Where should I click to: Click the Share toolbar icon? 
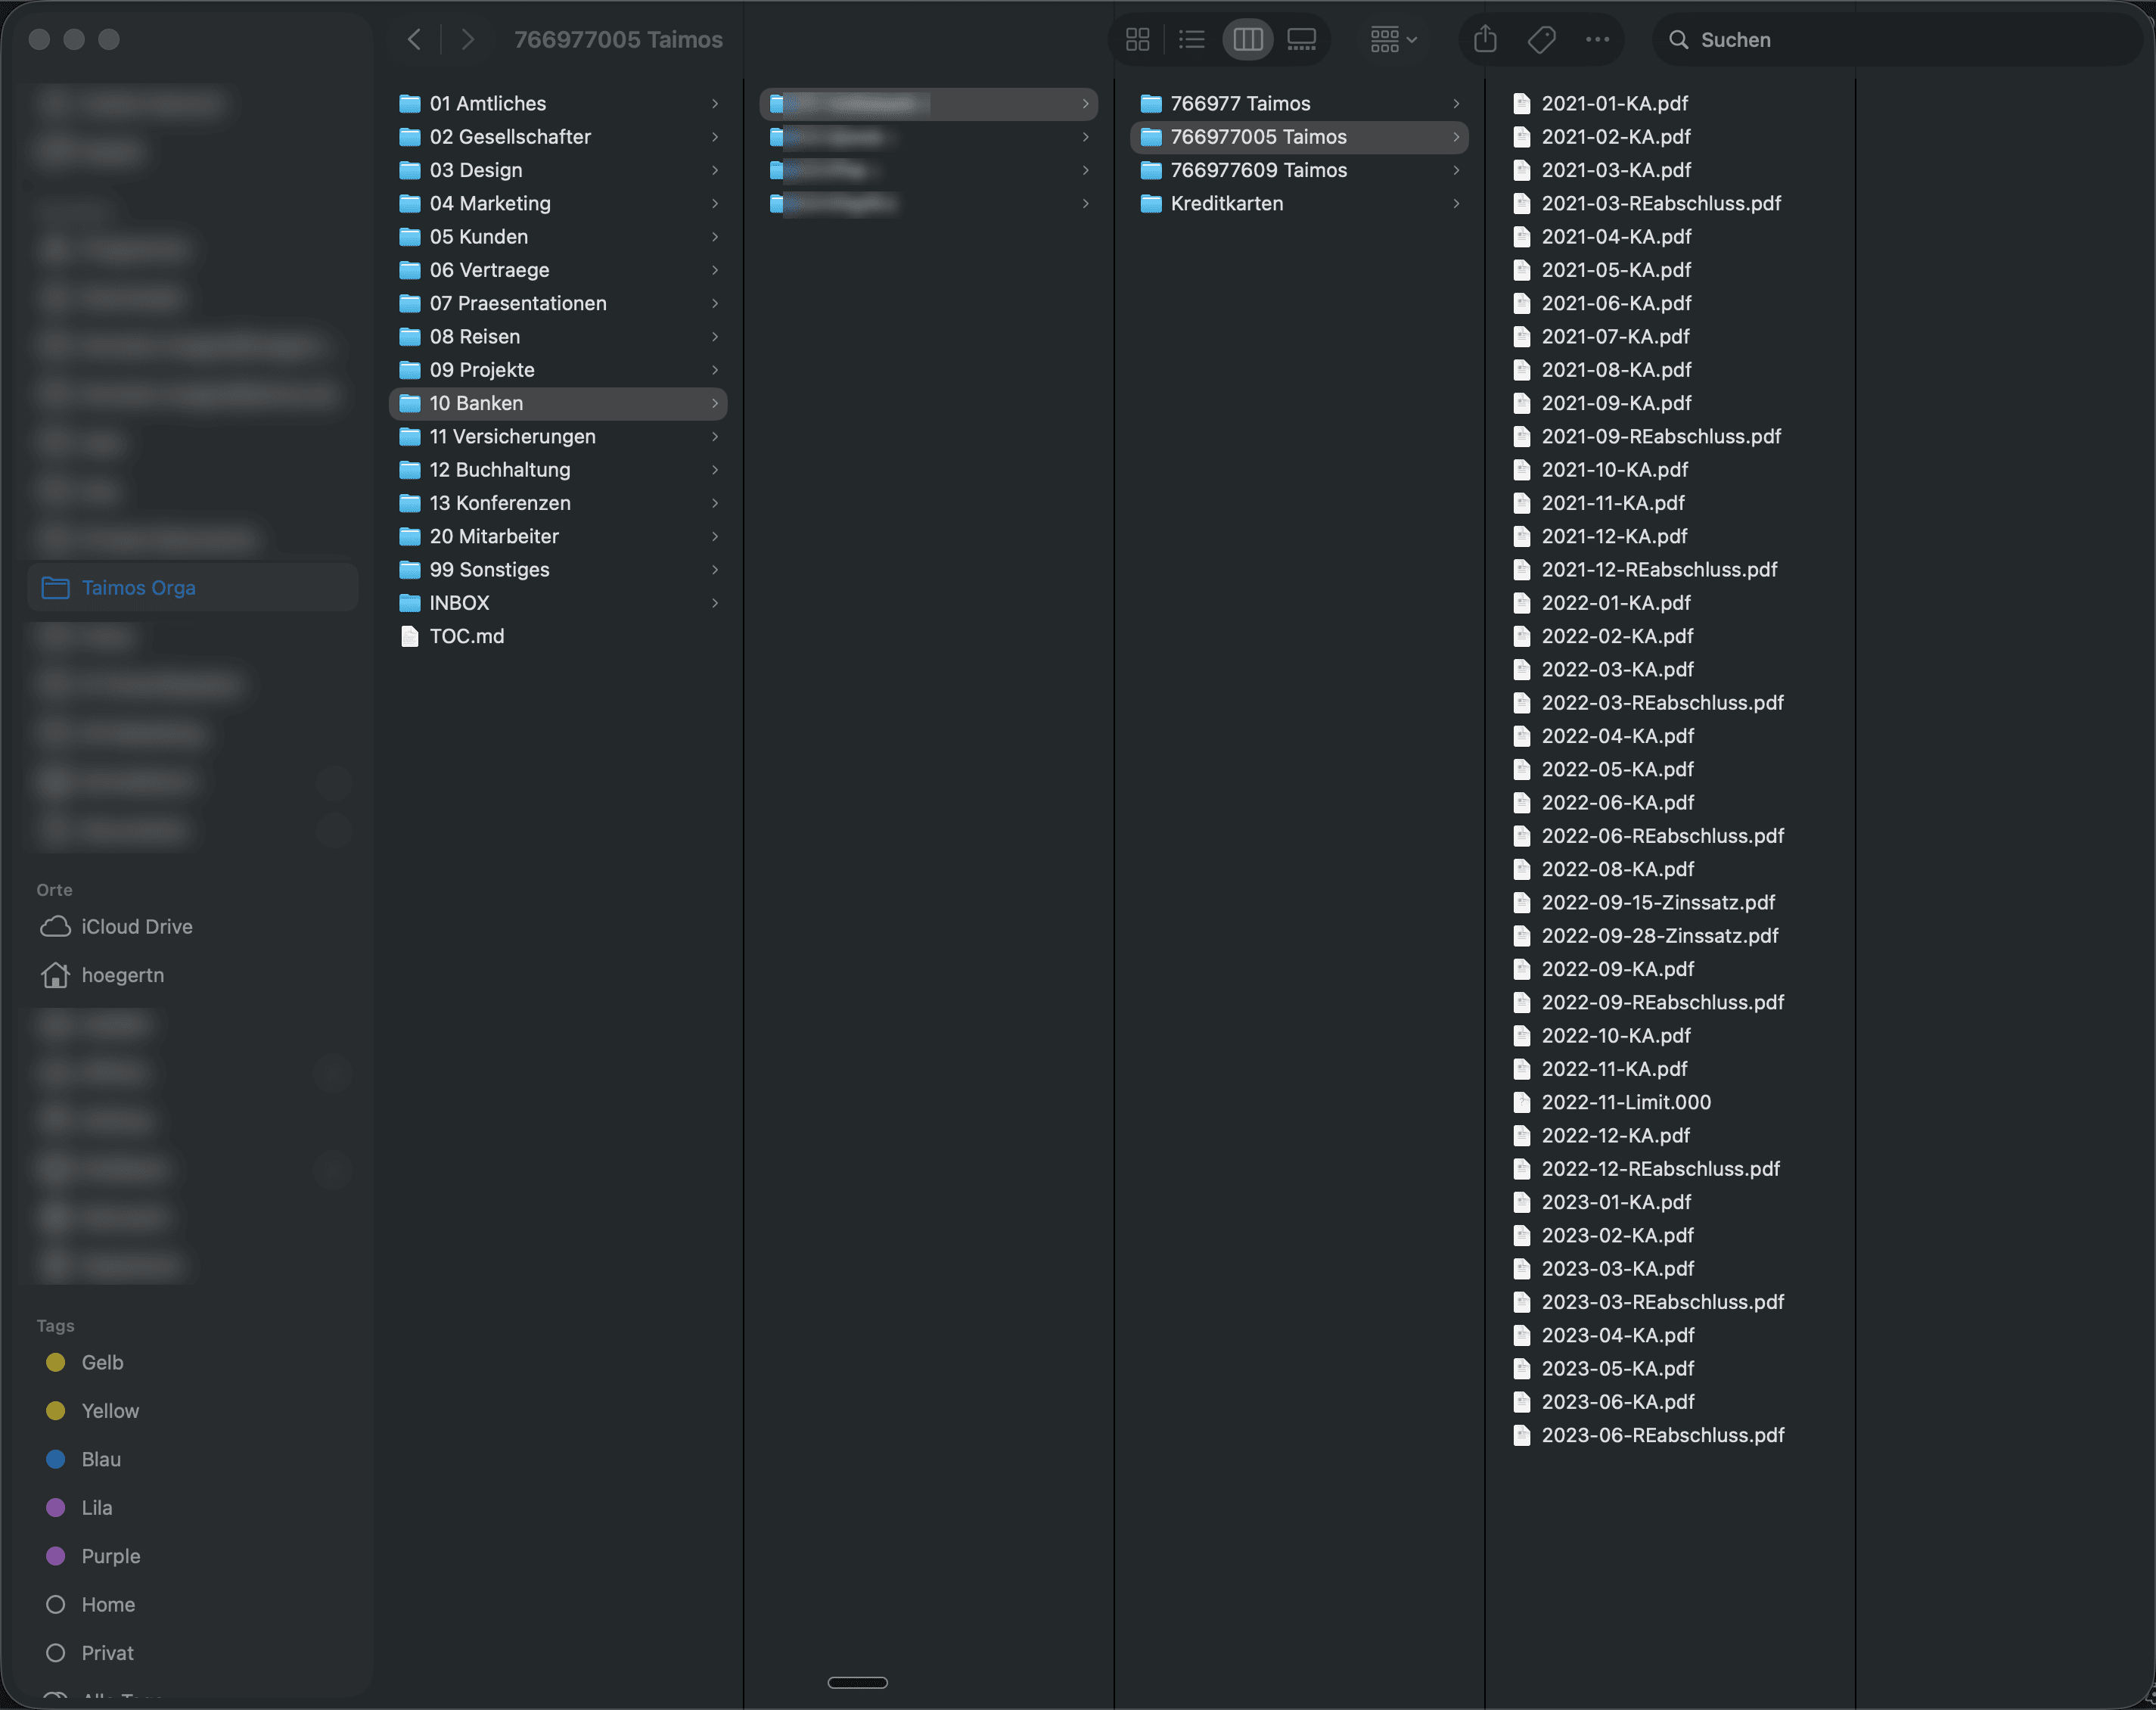click(x=1485, y=39)
